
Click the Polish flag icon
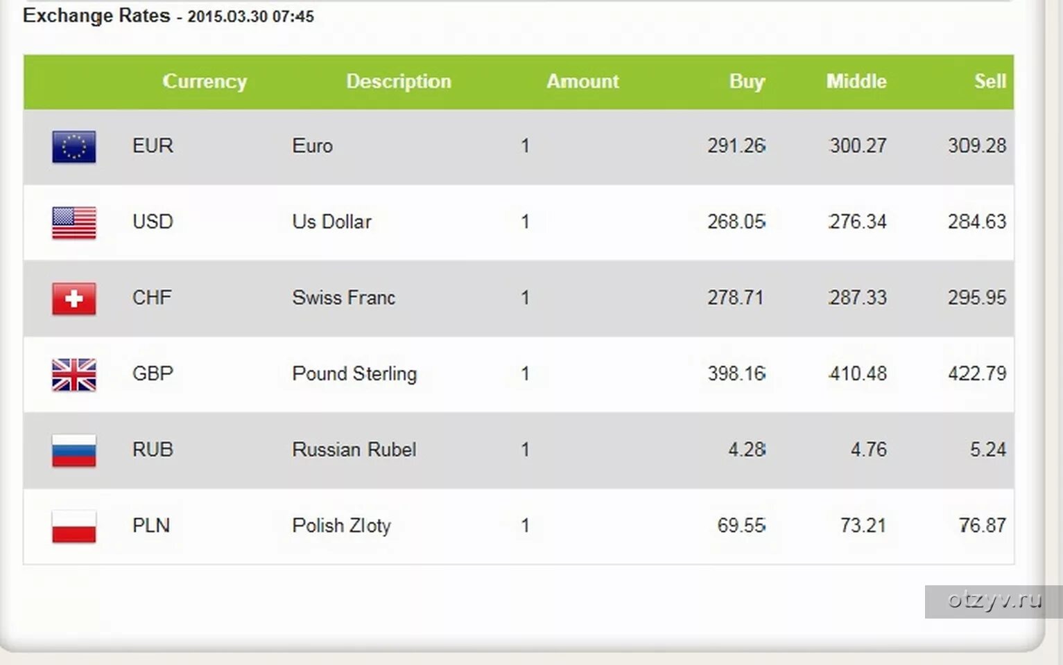pyautogui.click(x=74, y=526)
